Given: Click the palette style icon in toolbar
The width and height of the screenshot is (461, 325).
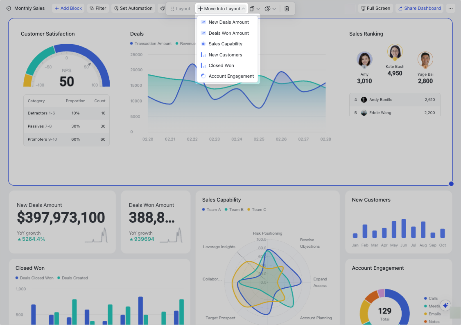Looking at the screenshot, I should [x=268, y=9].
